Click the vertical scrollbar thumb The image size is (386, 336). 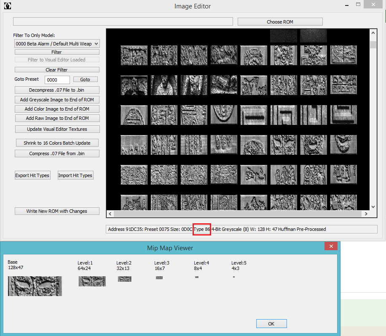tap(373, 45)
